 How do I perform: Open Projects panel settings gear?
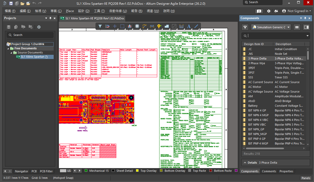(39, 27)
